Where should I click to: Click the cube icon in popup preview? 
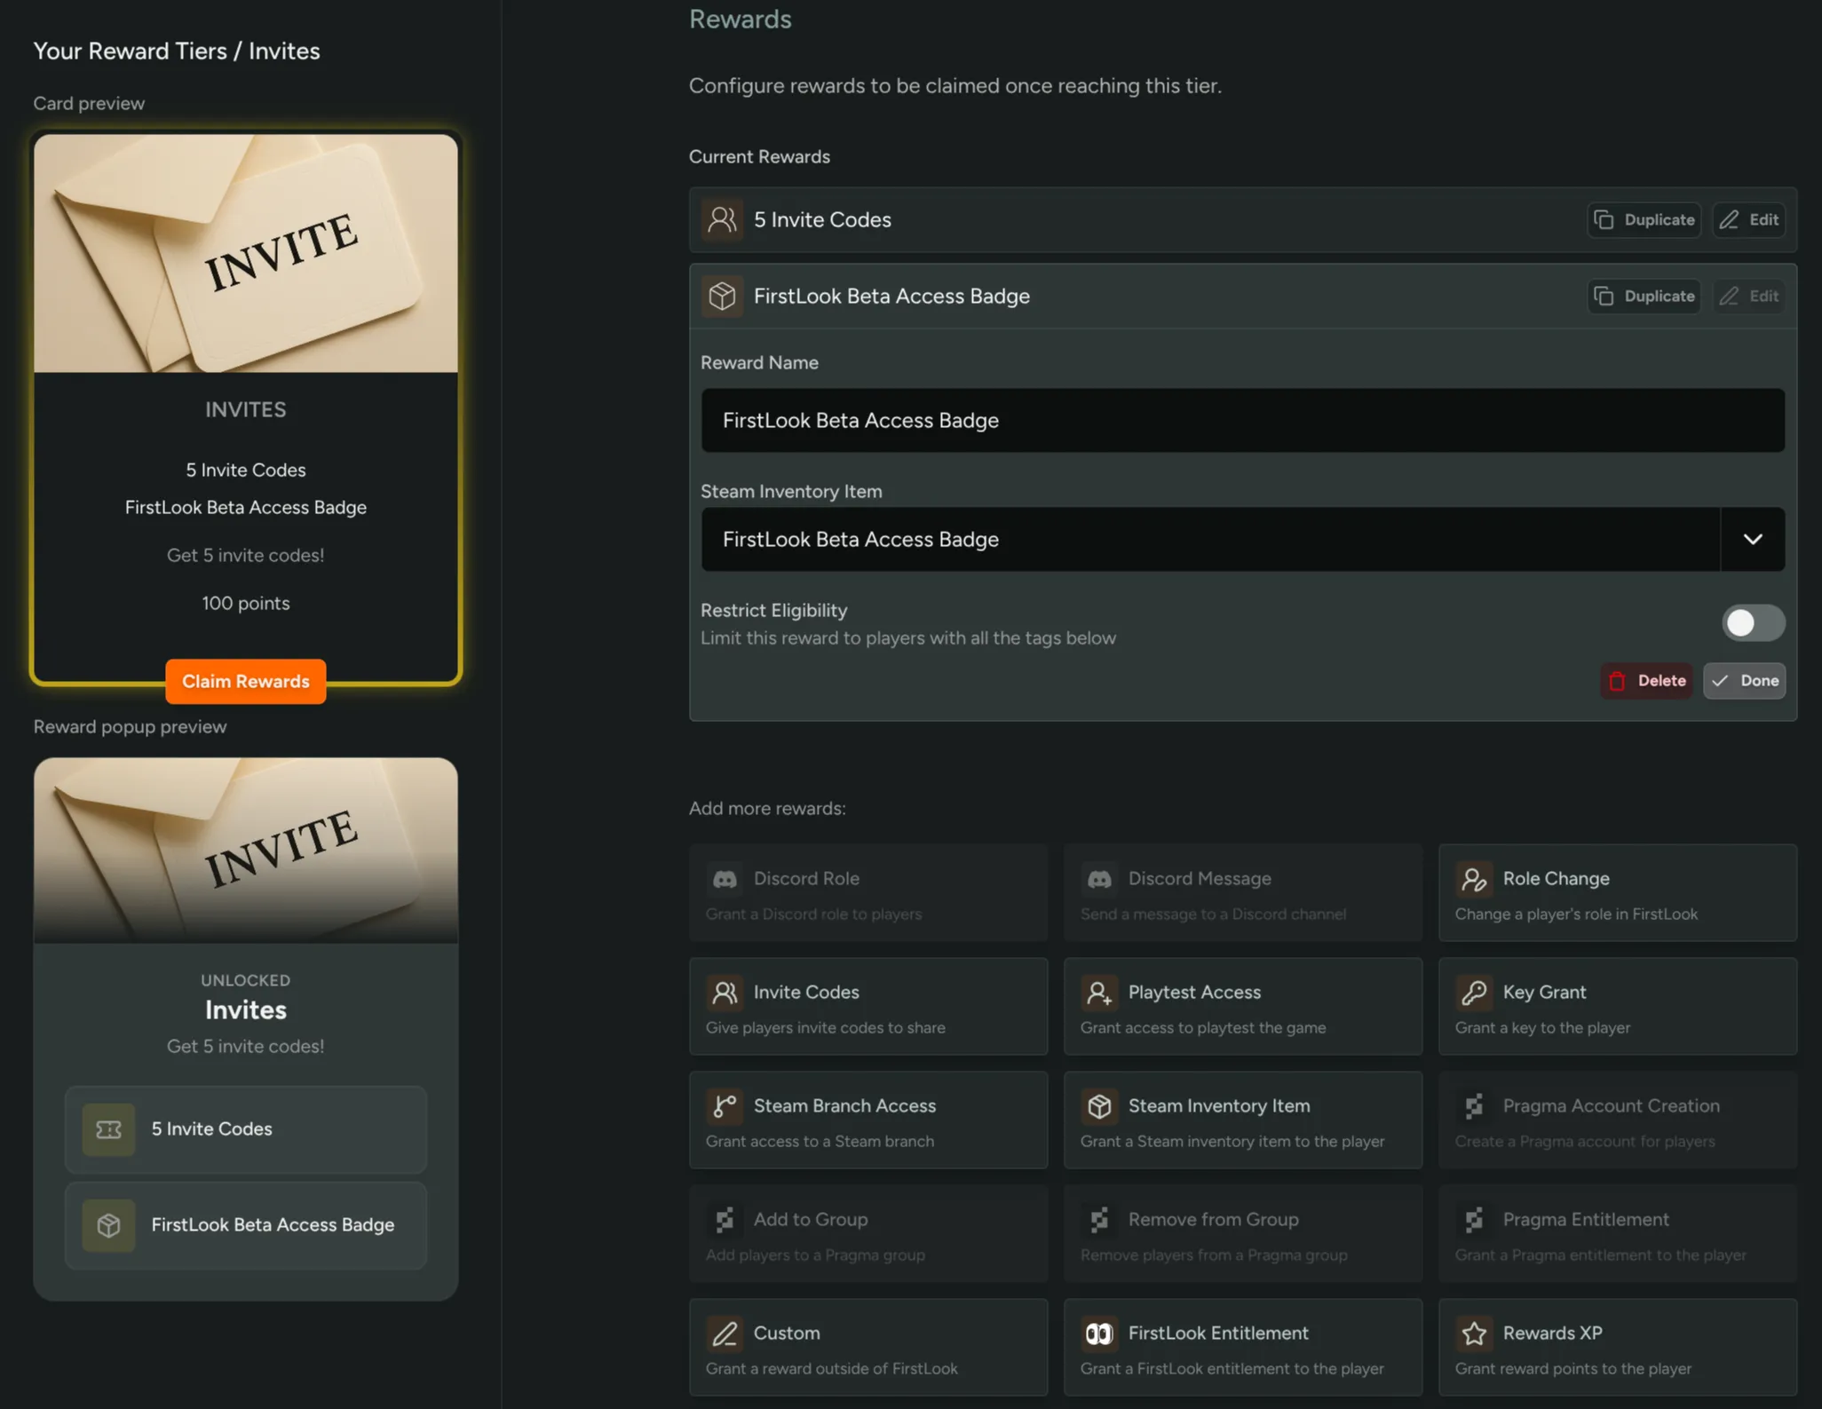108,1225
